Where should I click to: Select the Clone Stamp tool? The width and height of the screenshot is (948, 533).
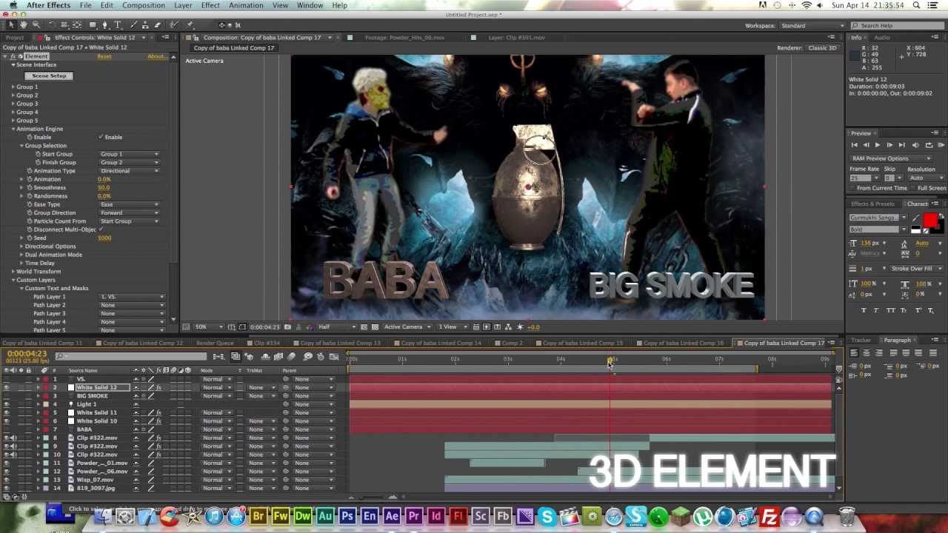147,25
